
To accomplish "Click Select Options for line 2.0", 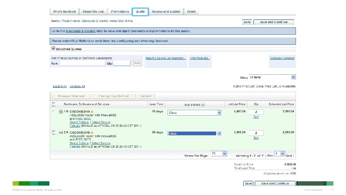I will tap(79, 143).
